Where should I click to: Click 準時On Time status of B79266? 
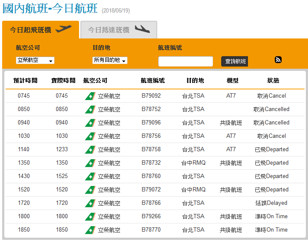click(x=271, y=216)
